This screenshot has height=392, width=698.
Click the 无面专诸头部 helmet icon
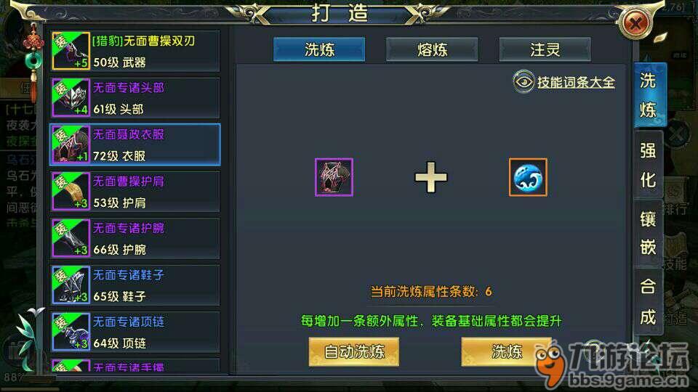(x=71, y=97)
